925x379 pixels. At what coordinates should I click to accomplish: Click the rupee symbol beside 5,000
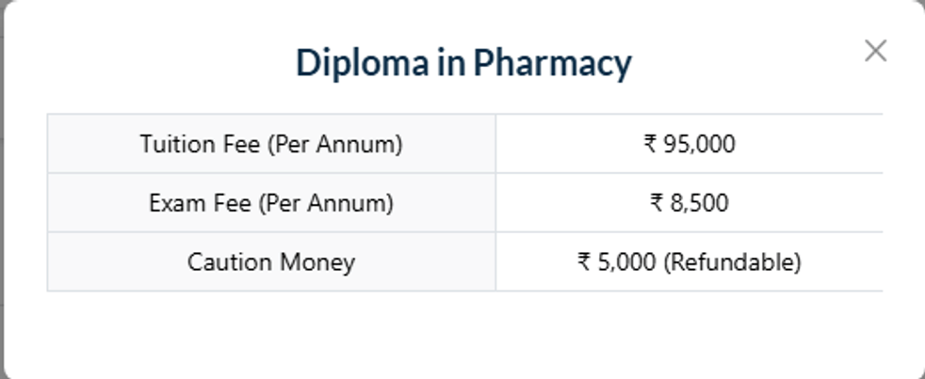coord(584,261)
